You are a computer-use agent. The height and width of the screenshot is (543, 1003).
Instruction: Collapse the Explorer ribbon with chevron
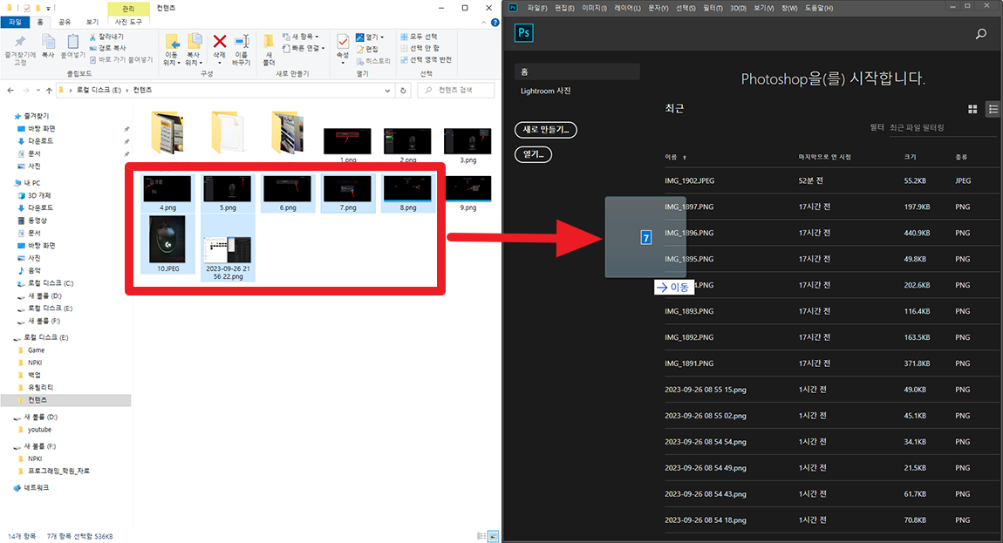(483, 23)
